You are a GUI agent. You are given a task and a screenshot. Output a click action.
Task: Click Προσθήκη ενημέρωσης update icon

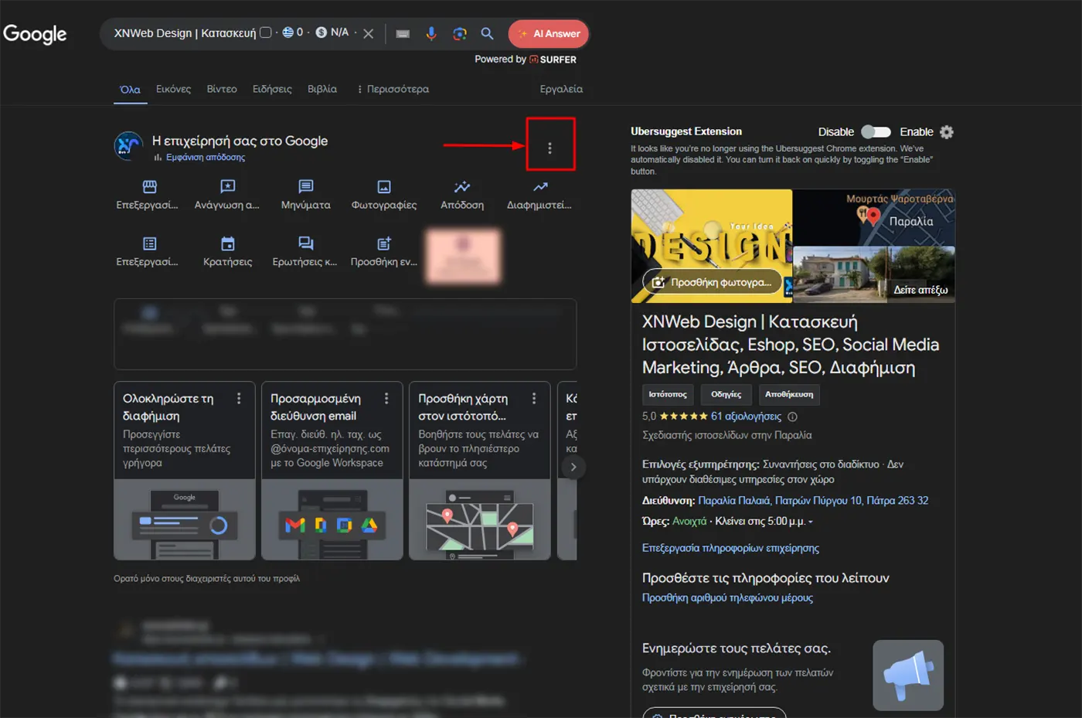click(384, 243)
